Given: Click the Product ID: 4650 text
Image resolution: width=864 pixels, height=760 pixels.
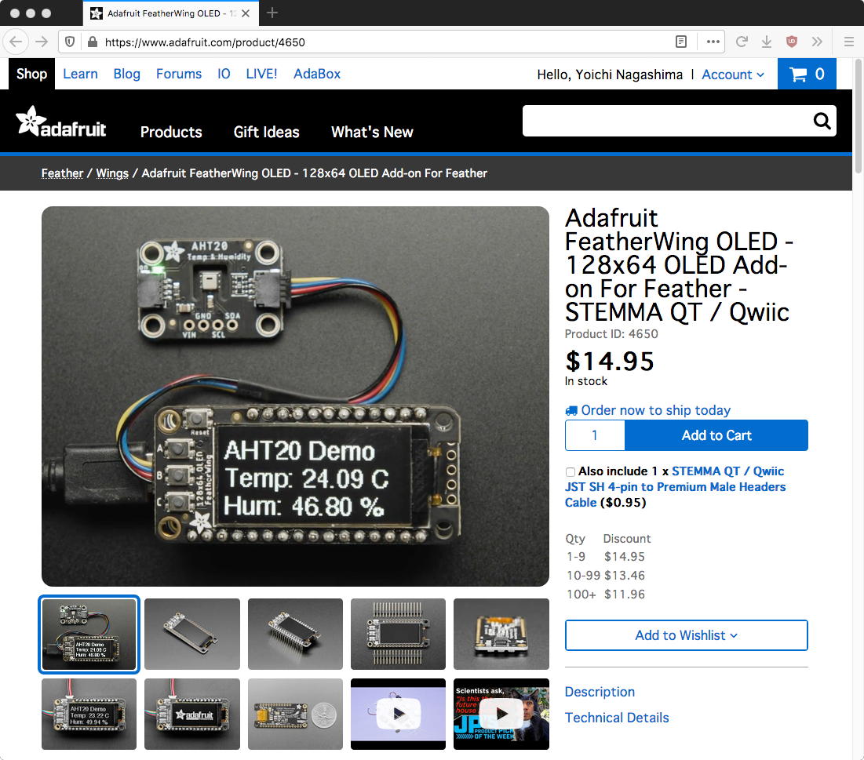Looking at the screenshot, I should tap(611, 334).
